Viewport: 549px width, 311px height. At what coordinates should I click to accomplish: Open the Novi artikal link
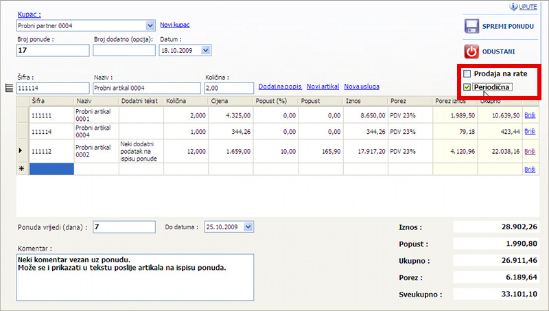coord(323,87)
